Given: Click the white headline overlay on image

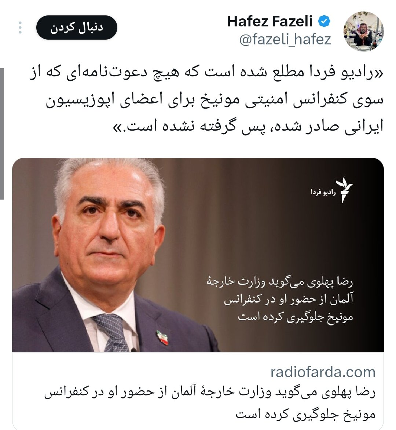Looking at the screenshot, I should tap(279, 299).
